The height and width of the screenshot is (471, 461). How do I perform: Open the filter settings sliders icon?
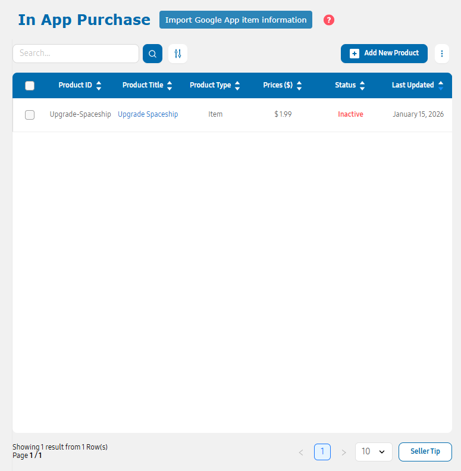(178, 54)
